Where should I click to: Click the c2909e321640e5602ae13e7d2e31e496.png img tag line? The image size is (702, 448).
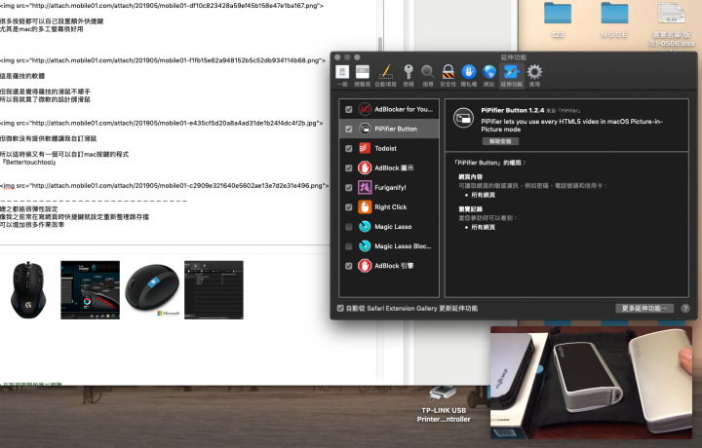point(165,186)
